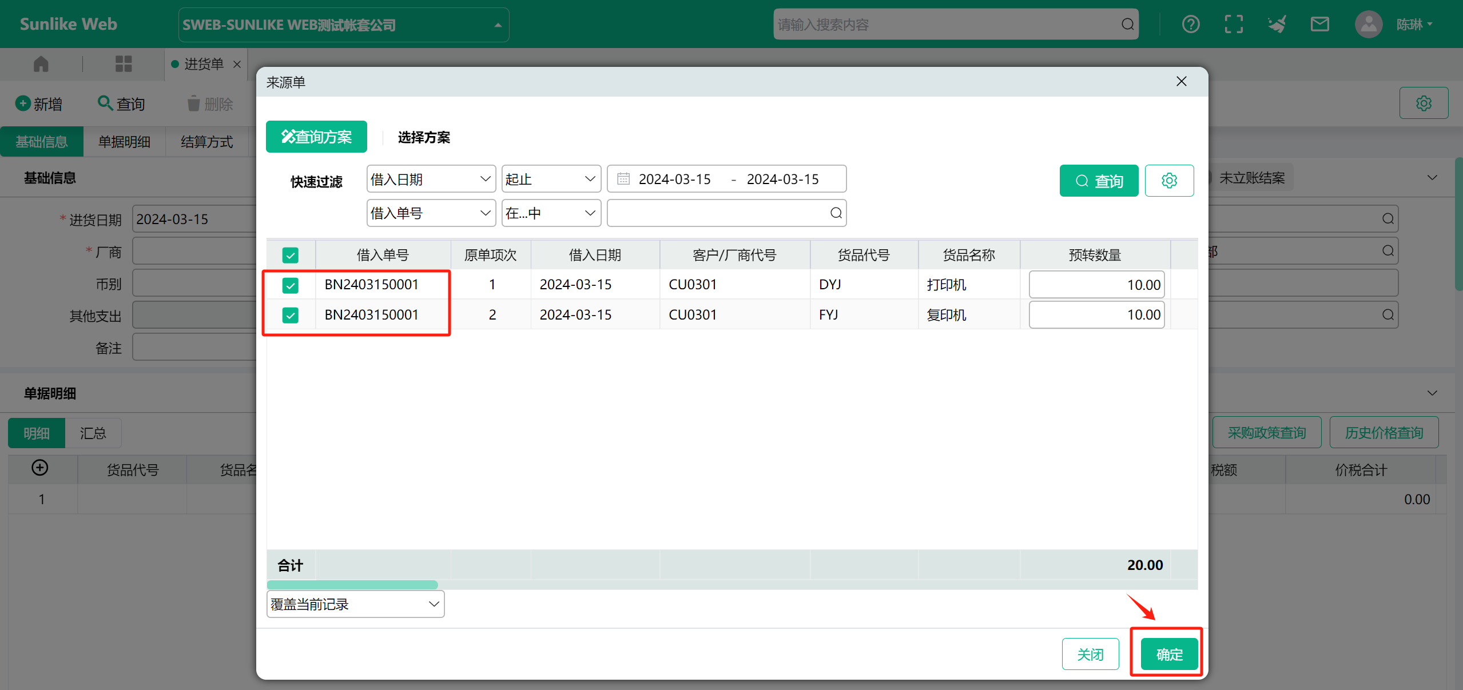Click the home icon tab
1463x690 pixels.
coord(41,64)
